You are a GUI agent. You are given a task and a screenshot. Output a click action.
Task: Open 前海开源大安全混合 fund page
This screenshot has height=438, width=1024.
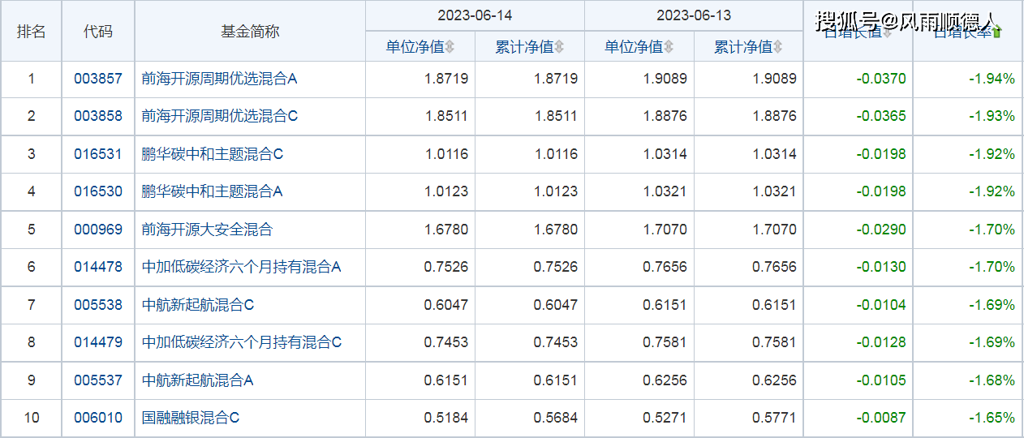[x=207, y=230]
